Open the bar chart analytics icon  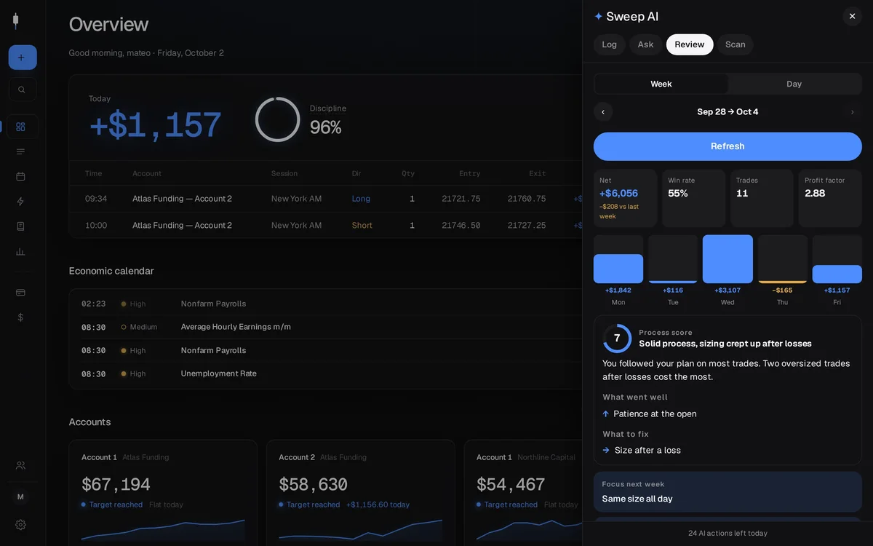(x=20, y=251)
